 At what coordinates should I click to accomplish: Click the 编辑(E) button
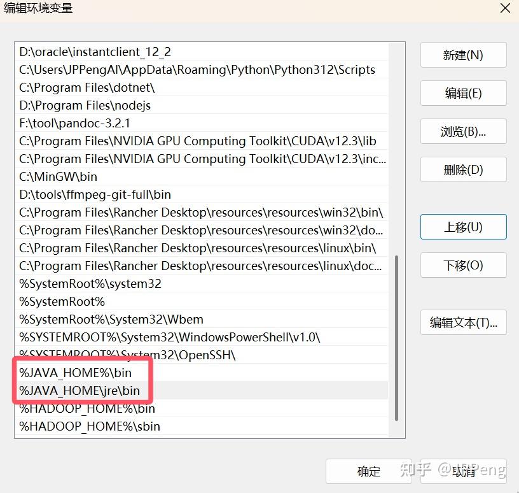coord(463,93)
